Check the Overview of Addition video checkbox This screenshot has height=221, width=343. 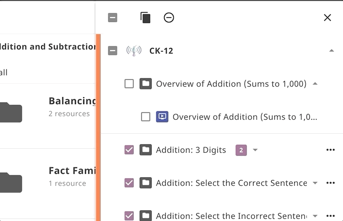point(146,117)
